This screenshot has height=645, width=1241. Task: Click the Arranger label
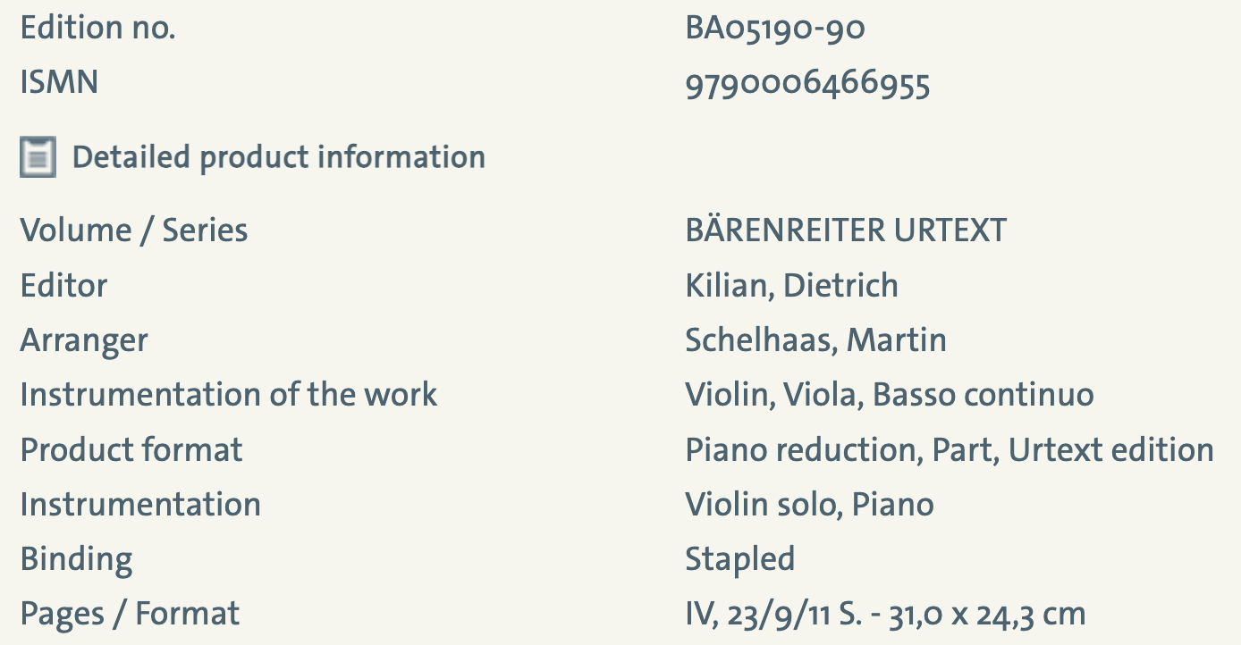(x=84, y=340)
